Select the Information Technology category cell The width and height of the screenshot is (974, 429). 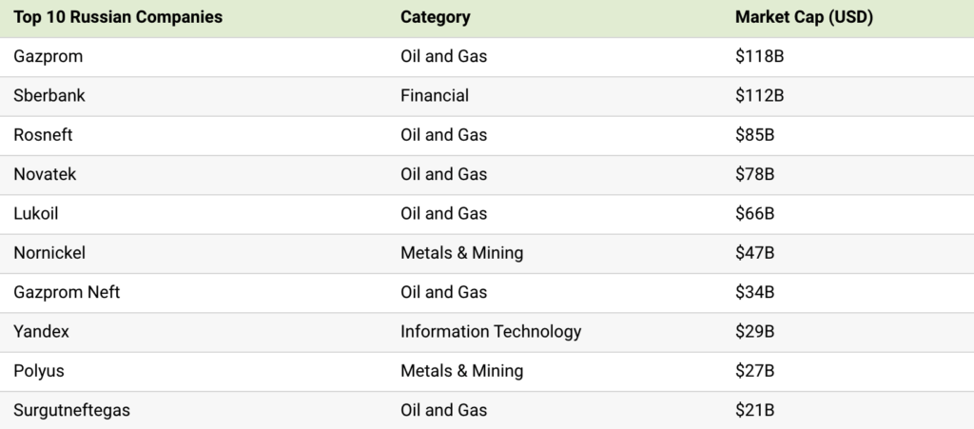pos(491,331)
